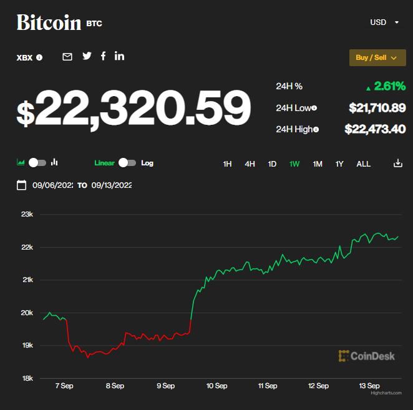Expand the Buy / Sell dropdown
Screen dimensions: 413x410
point(377,57)
